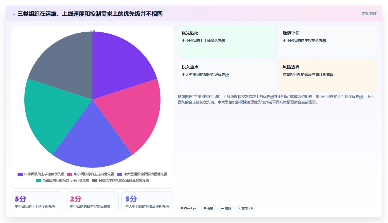Open the 优先匹配 matrix card
Image resolution: width=388 pixels, height=223 pixels.
pyautogui.click(x=227, y=41)
